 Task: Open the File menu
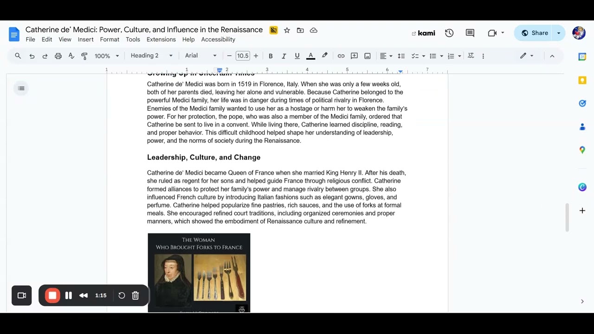31,39
